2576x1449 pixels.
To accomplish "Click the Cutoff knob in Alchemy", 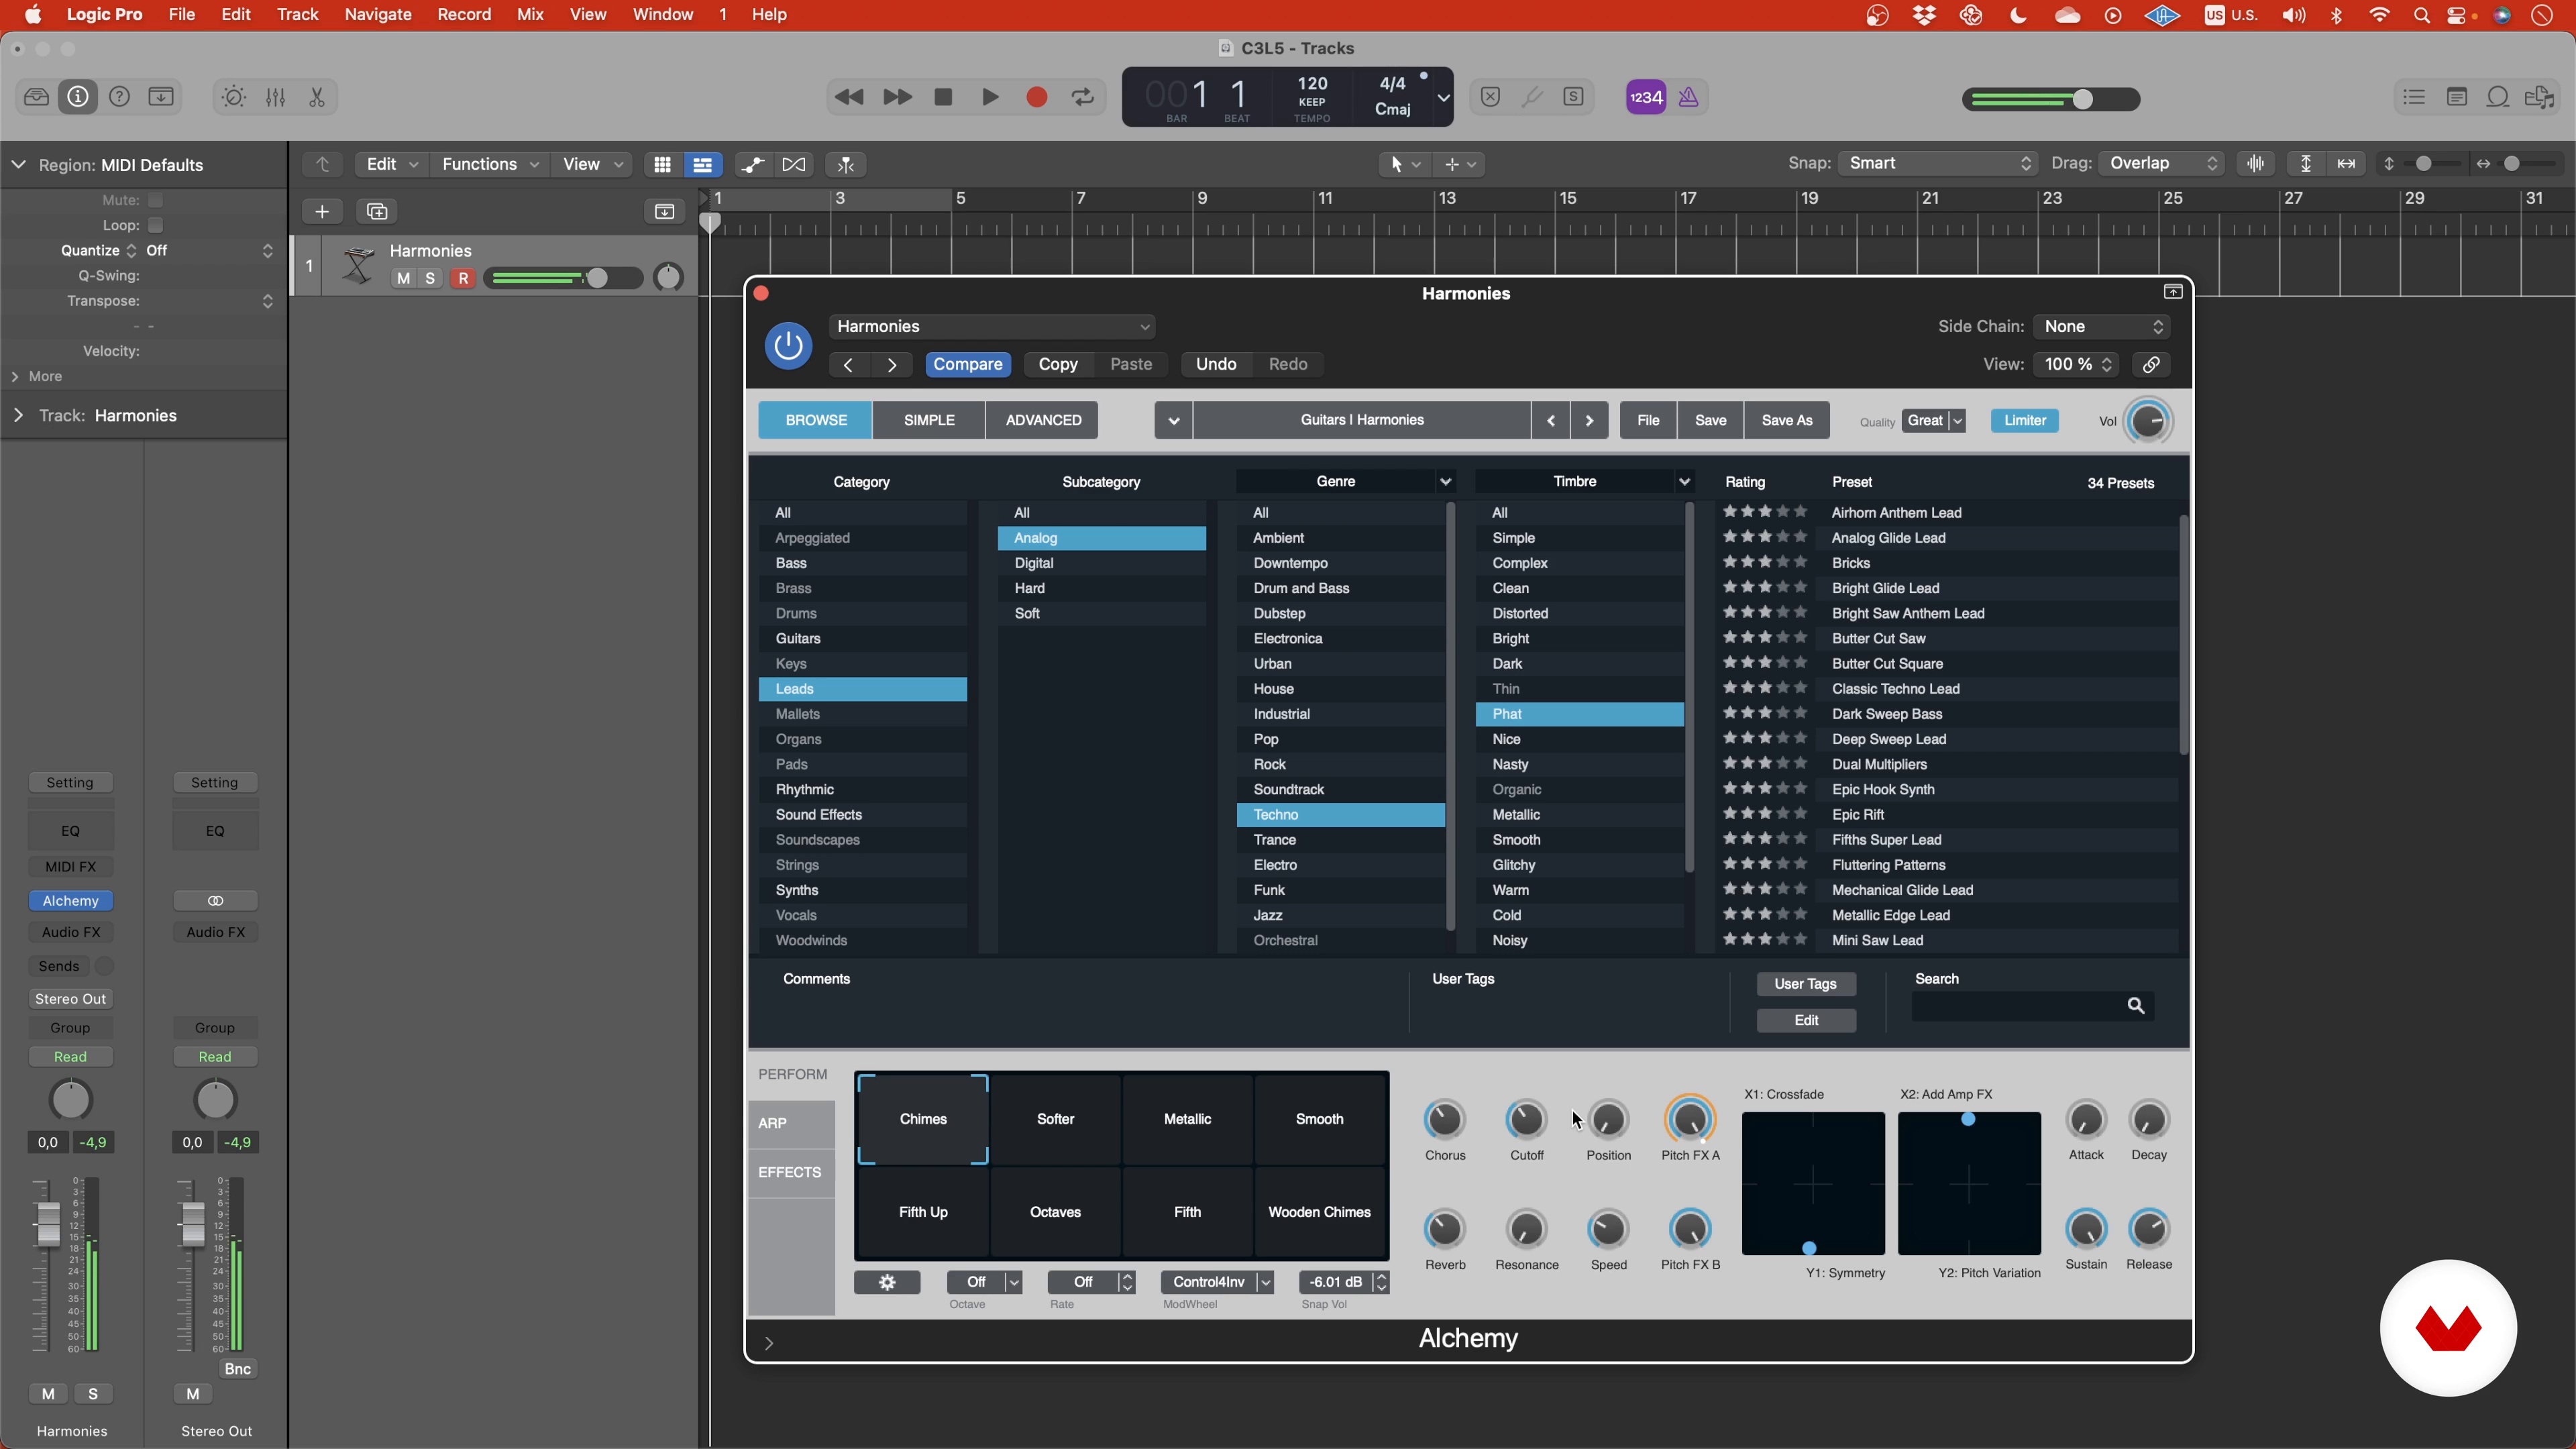I will click(1526, 1120).
